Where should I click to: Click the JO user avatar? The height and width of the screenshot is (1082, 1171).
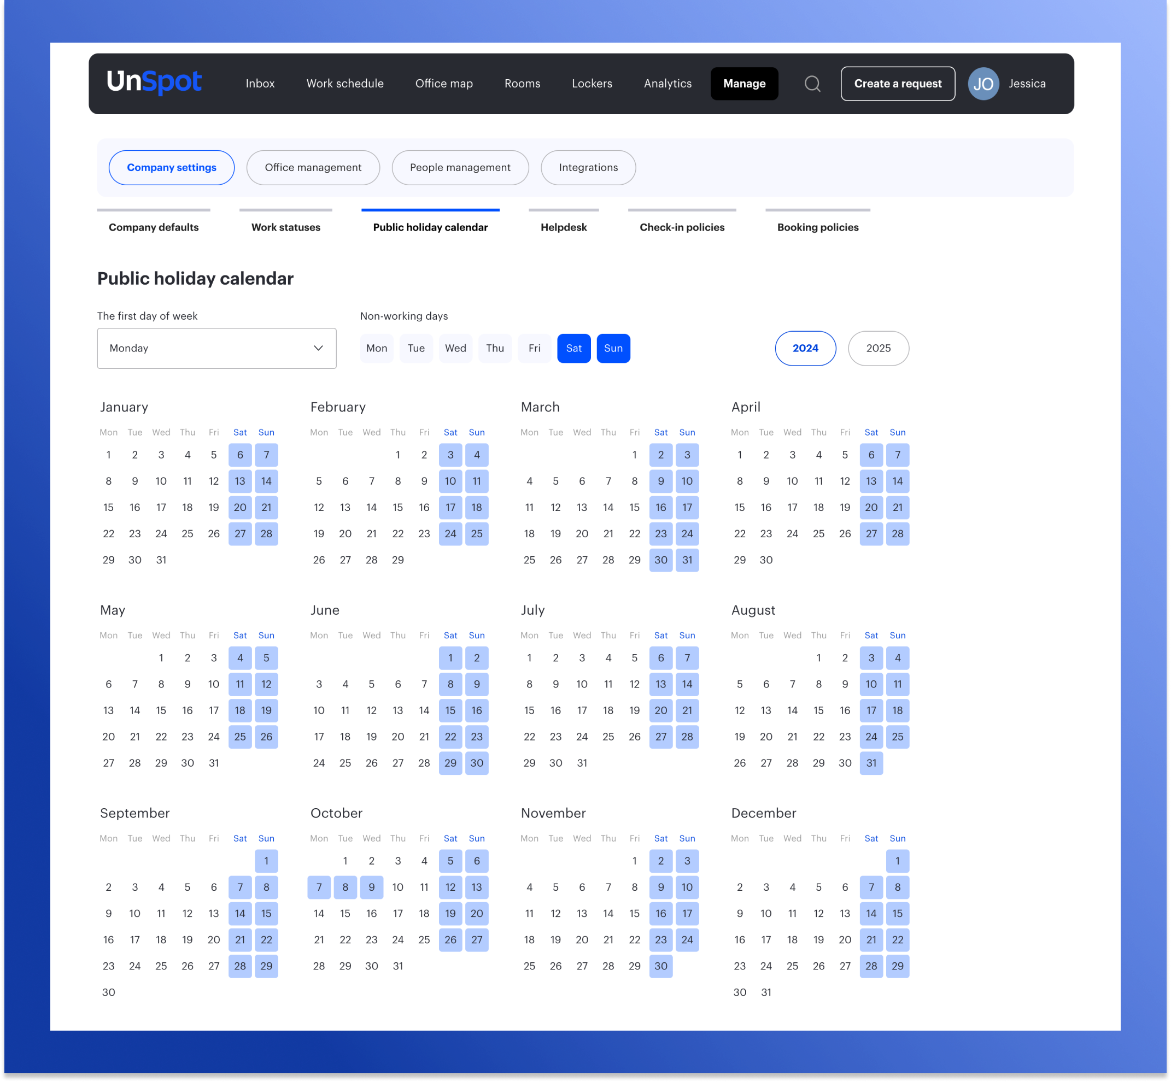983,84
